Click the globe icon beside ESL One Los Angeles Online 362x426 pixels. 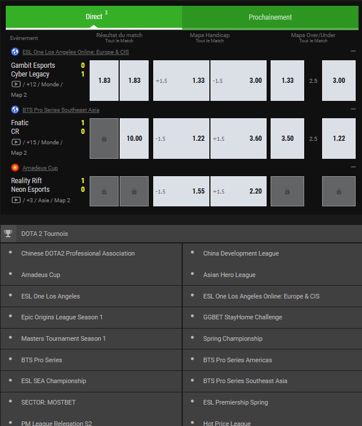[x=15, y=52]
